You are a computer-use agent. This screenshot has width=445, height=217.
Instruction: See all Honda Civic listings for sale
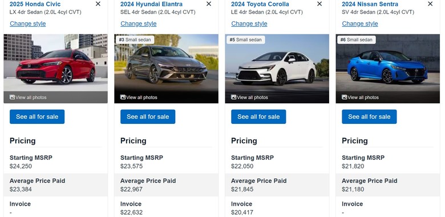click(37, 116)
